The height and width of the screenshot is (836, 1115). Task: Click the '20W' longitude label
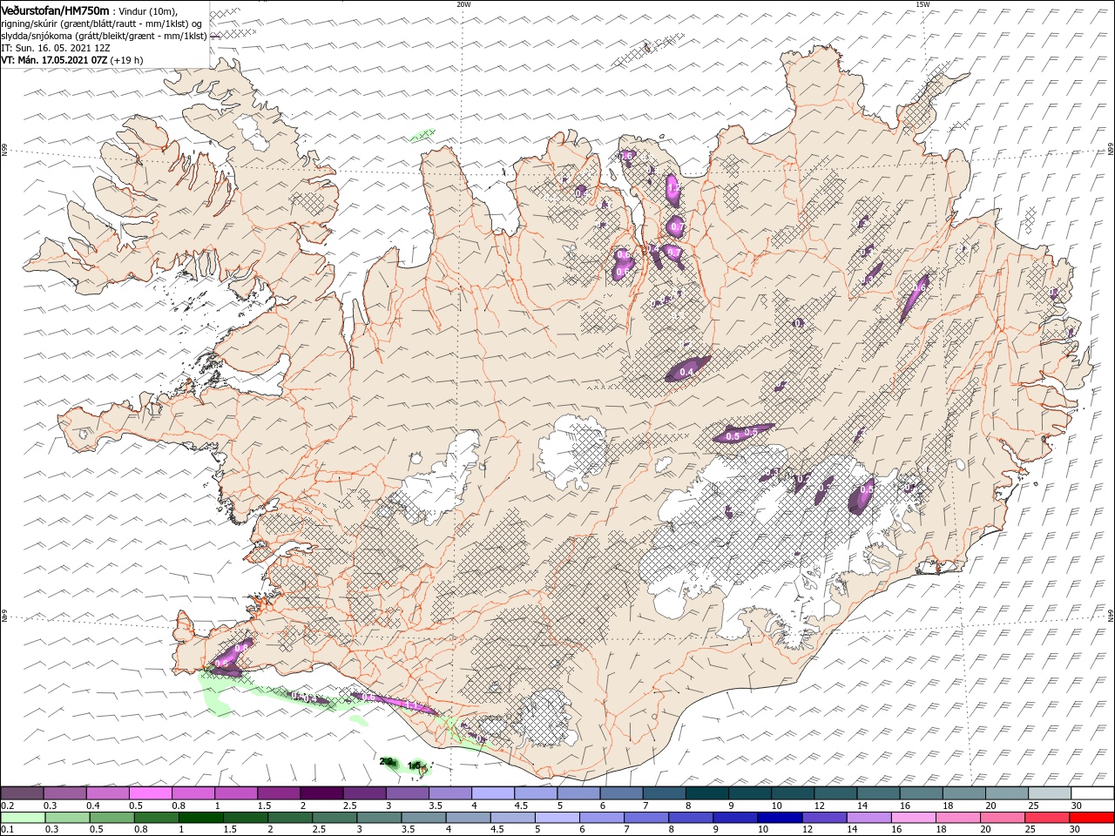coord(463,4)
